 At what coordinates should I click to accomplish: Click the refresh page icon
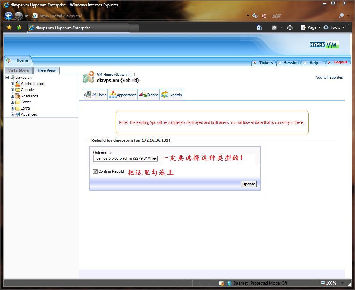click(x=255, y=16)
